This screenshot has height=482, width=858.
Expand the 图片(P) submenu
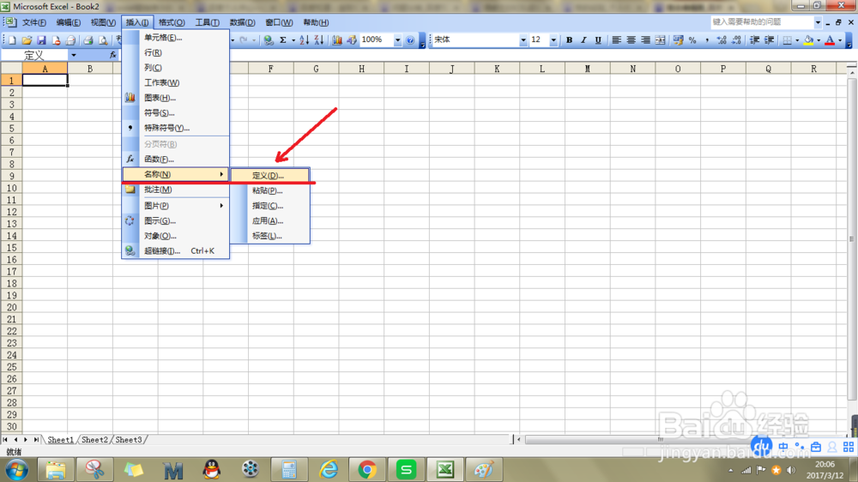tap(176, 206)
